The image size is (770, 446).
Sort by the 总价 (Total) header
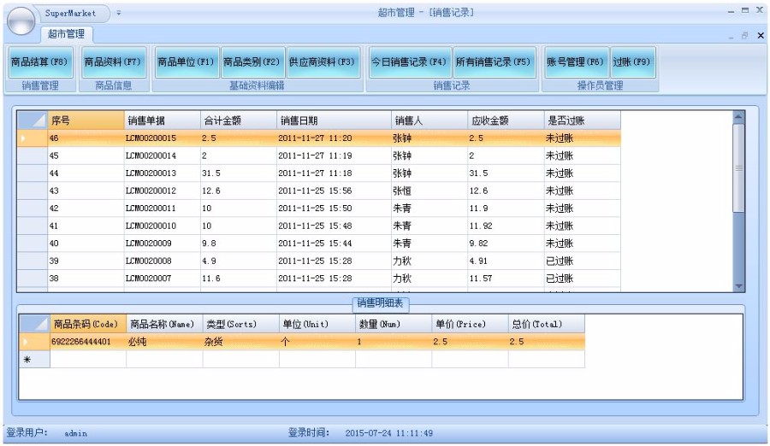pos(547,325)
